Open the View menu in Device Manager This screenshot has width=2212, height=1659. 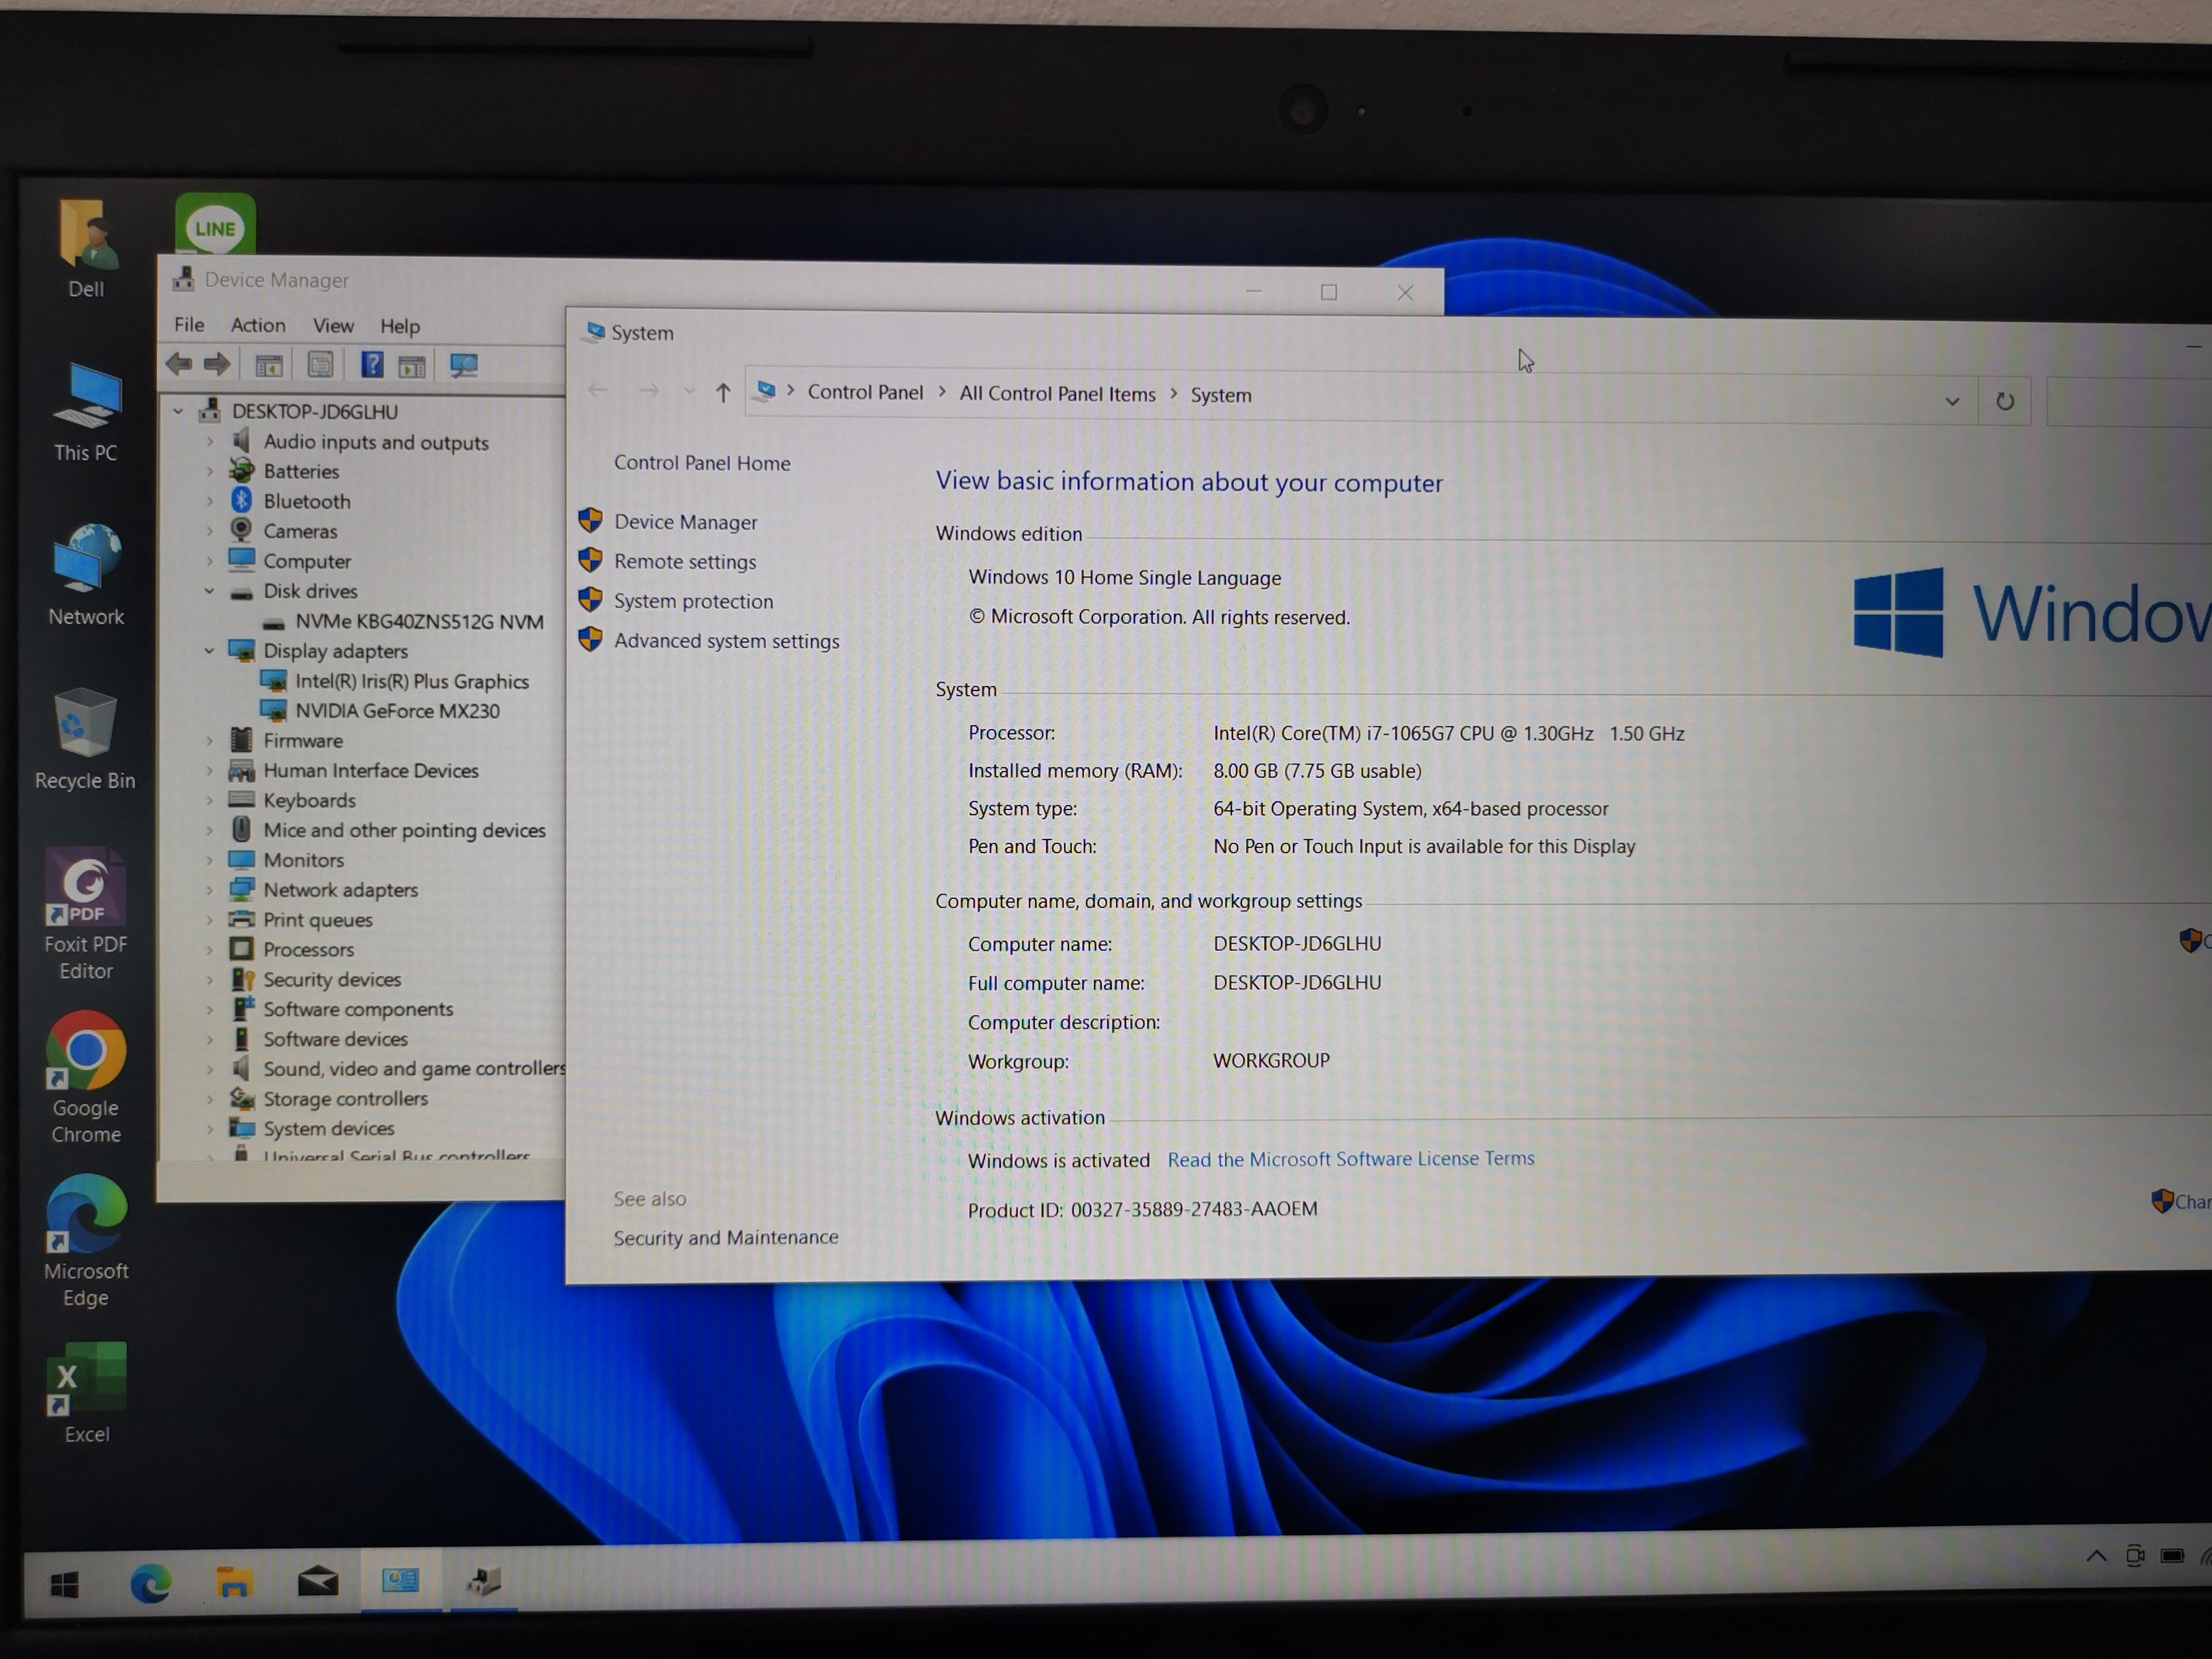pos(333,325)
